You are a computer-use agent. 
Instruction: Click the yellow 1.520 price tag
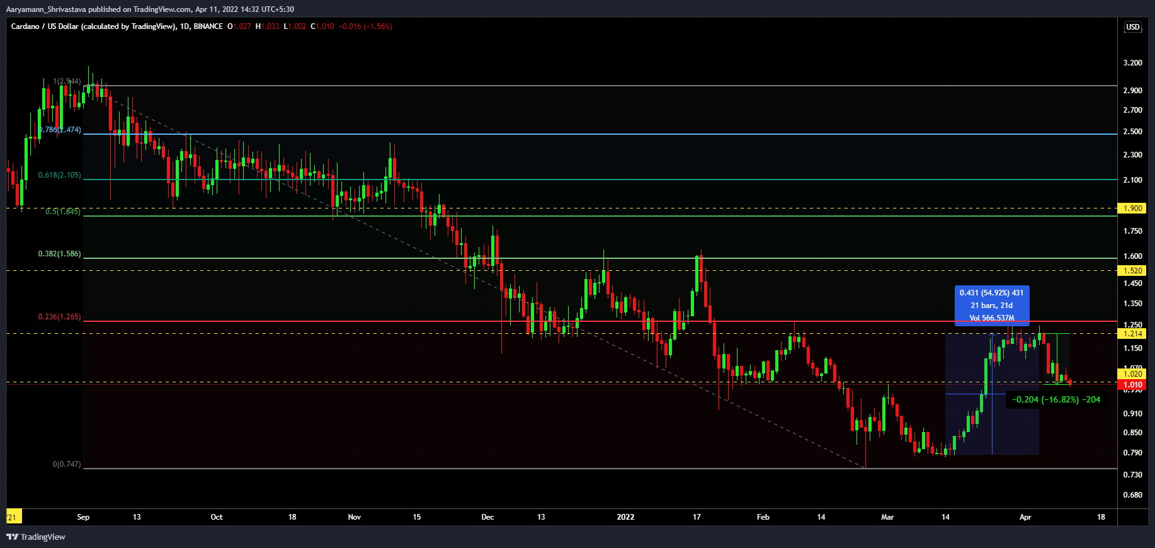pyautogui.click(x=1132, y=271)
